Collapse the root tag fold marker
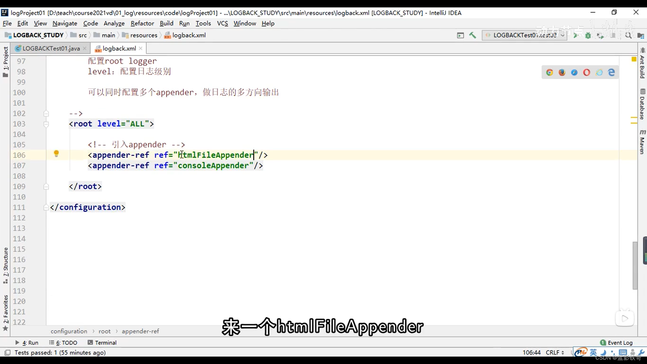The height and width of the screenshot is (364, 647). click(x=46, y=124)
